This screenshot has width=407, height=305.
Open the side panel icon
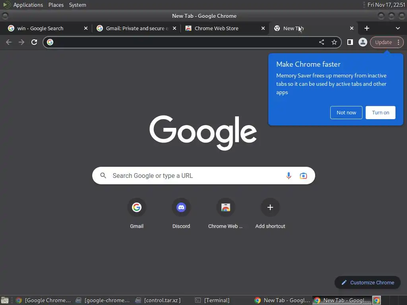pyautogui.click(x=350, y=42)
